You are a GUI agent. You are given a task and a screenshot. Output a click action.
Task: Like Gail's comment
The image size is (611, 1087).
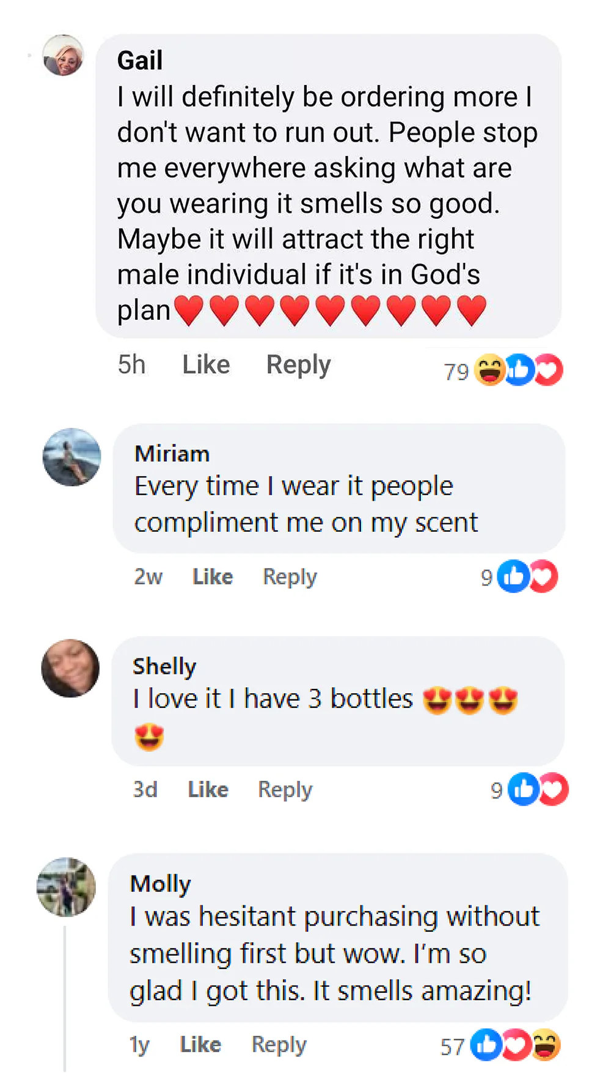pos(206,365)
